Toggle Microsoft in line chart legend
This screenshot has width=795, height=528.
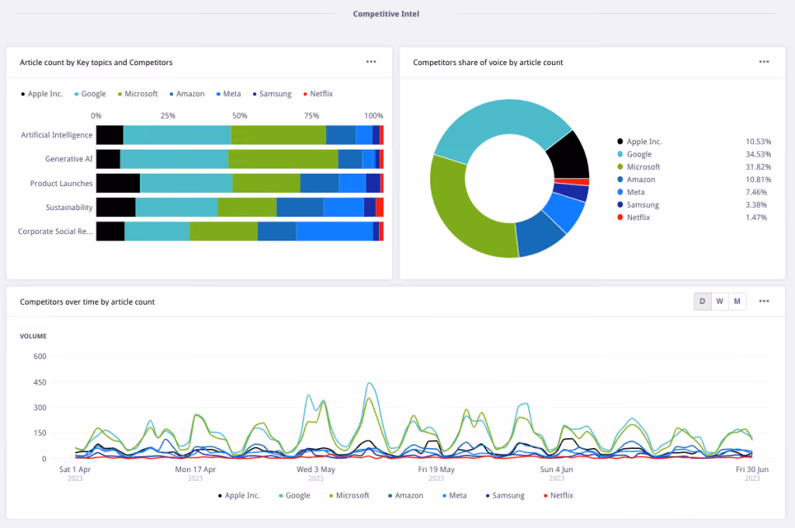click(349, 495)
